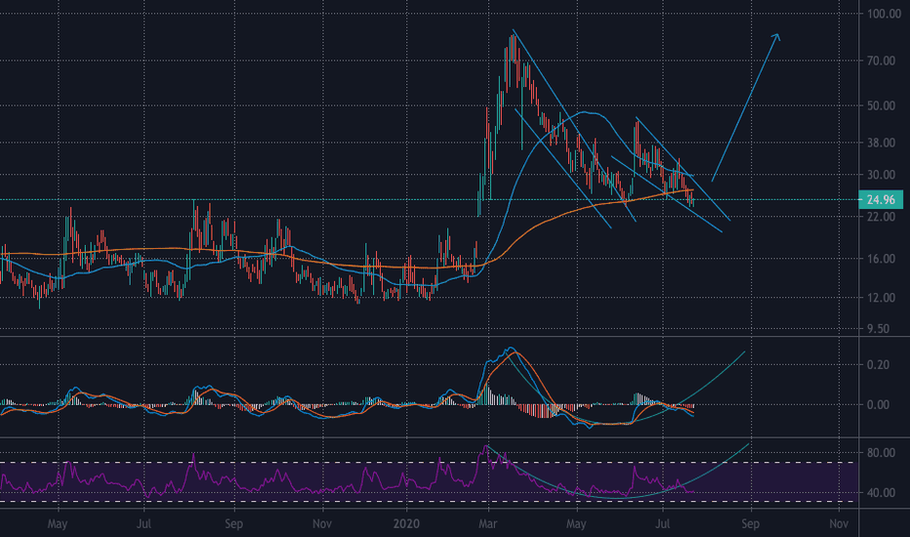
Task: Click the RSI 40.00 axis label
Action: tap(881, 493)
